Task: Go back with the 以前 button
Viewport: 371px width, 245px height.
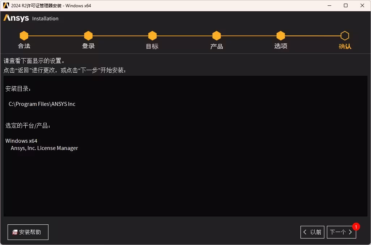Action: (x=312, y=232)
